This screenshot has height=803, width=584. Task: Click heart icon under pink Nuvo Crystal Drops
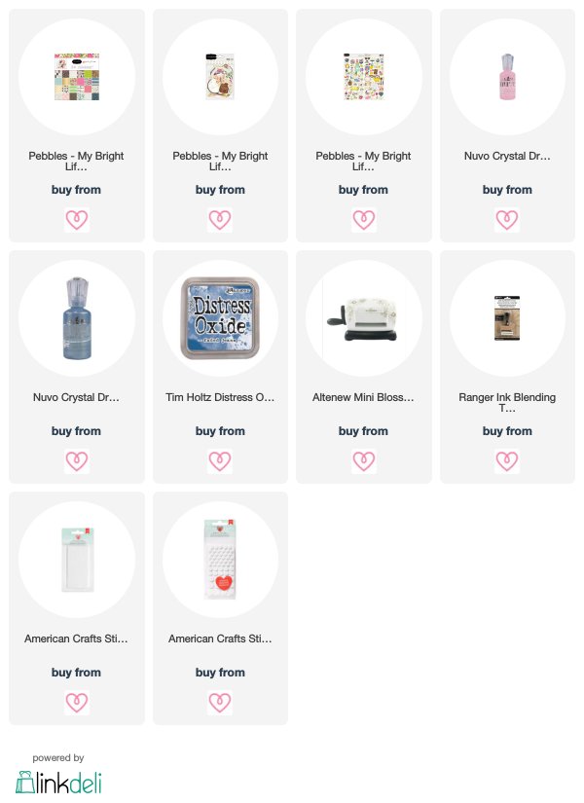pyautogui.click(x=507, y=220)
